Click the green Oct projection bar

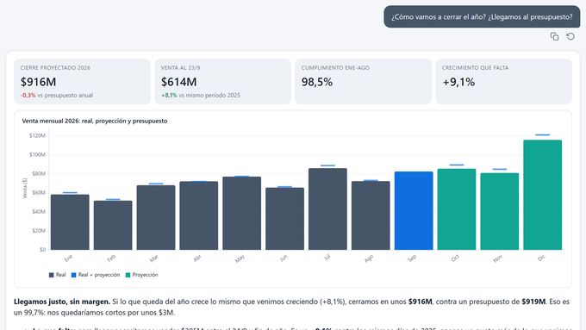pyautogui.click(x=457, y=209)
